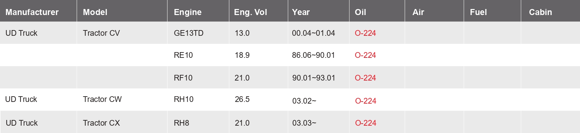Click the 86.06~90.01 year cell

tap(313, 55)
